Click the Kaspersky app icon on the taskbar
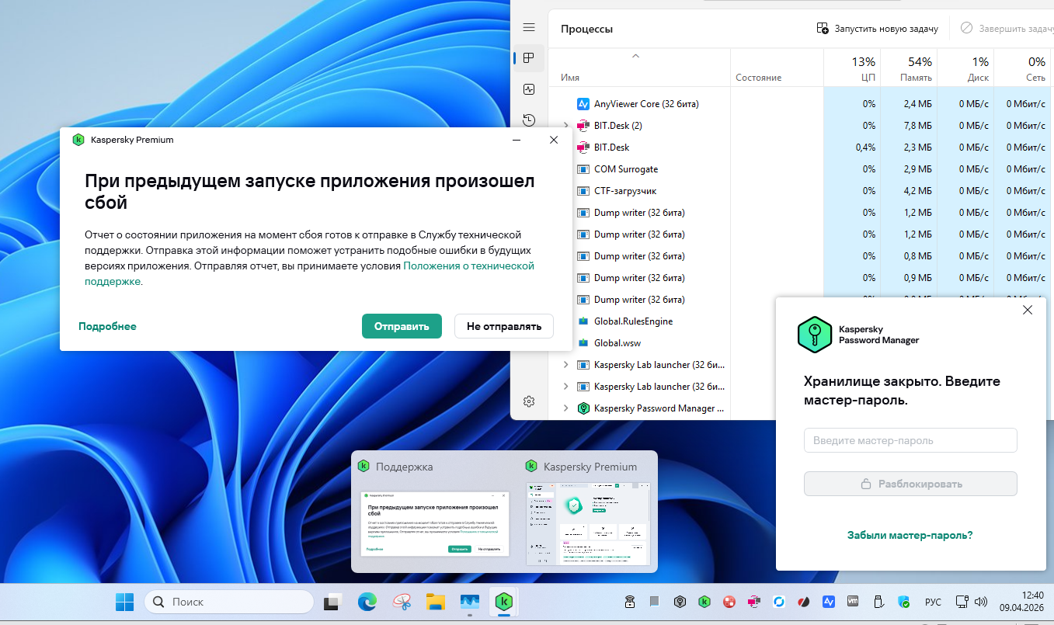Screen dimensions: 1054x625 tap(504, 602)
